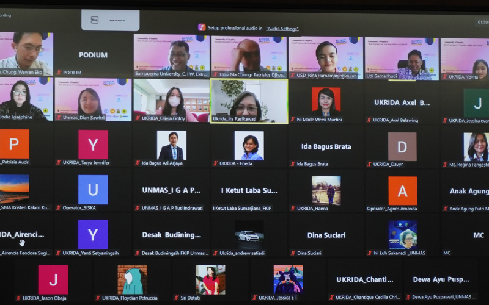Click the muted mic icon beside UKRIDA_Floydian Petruccia
Screen dimensions: 489x305
(98, 298)
